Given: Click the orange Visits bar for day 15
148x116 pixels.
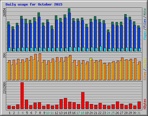Looking at the screenshot, I should [70, 68].
